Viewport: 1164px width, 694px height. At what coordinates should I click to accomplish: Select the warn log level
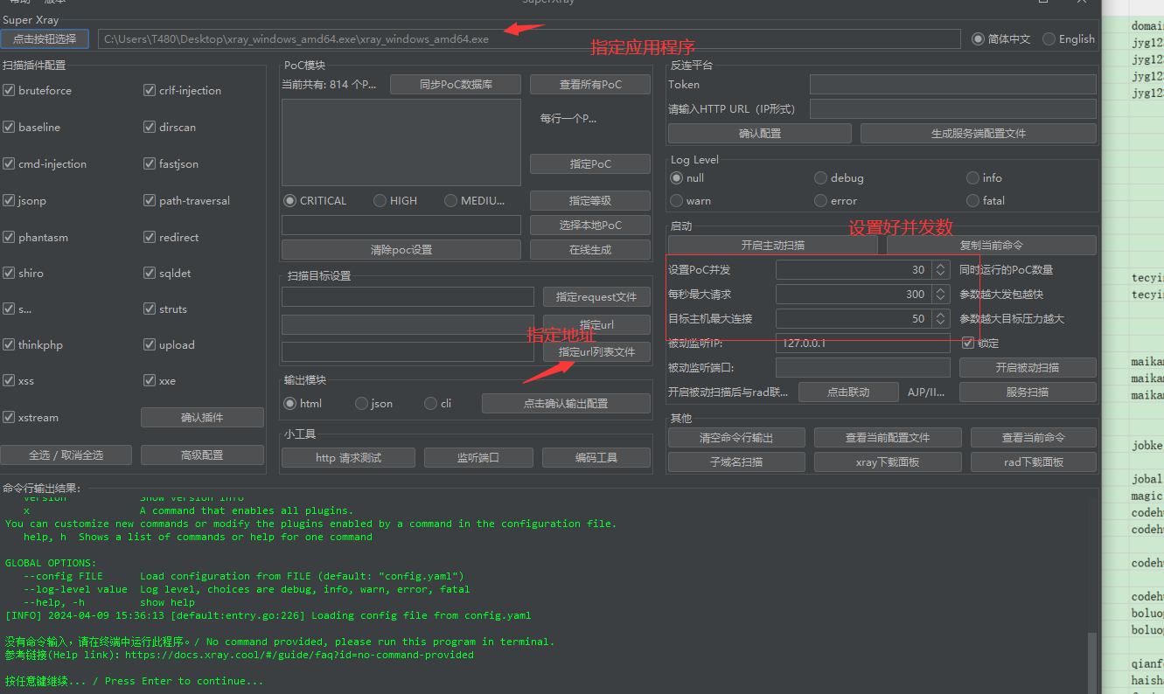click(x=676, y=200)
